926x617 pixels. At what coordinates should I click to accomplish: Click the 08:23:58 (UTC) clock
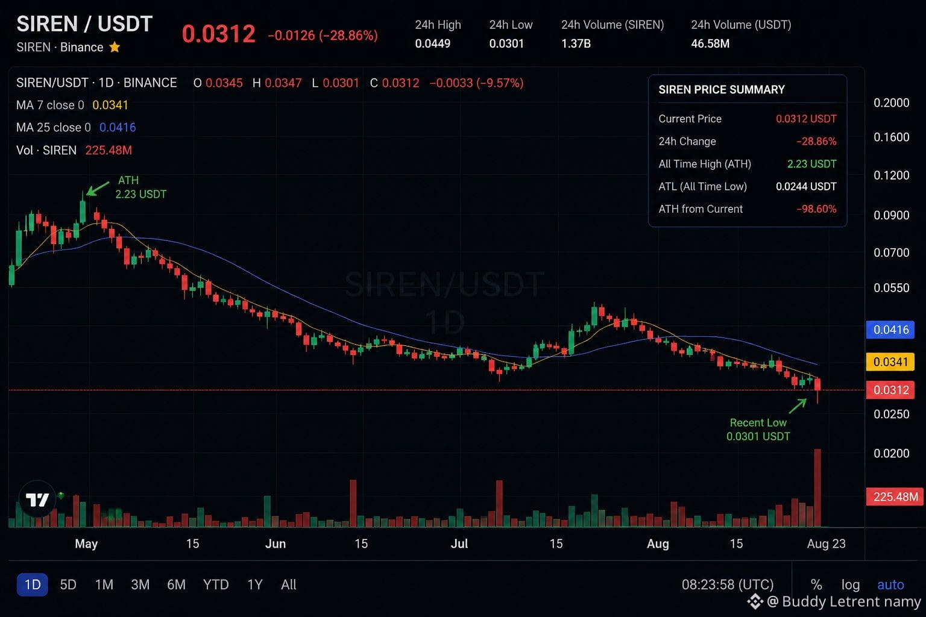coord(728,584)
